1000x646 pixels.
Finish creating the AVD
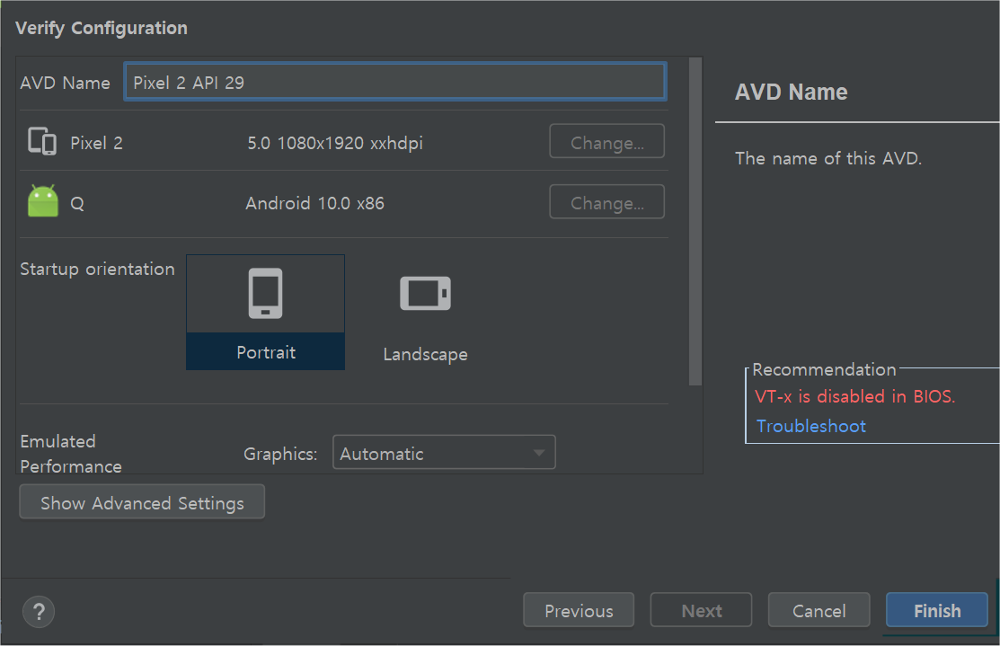[937, 610]
